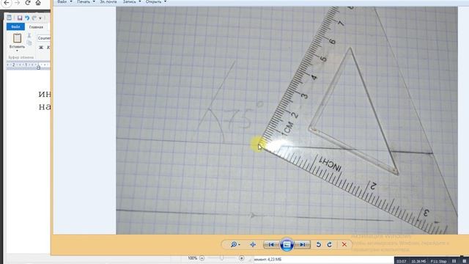Undo the last action in WordPad
The height and width of the screenshot is (264, 469).
pyautogui.click(x=27, y=18)
